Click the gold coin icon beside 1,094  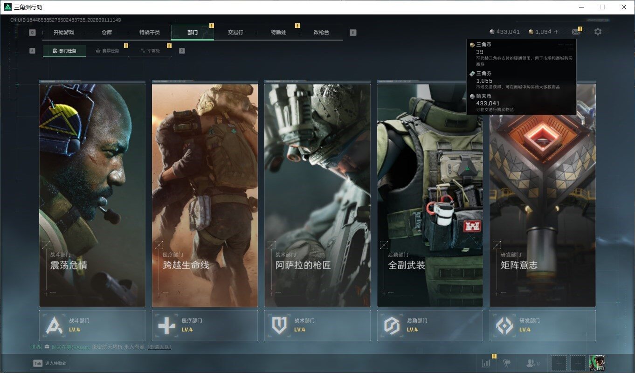click(x=531, y=32)
